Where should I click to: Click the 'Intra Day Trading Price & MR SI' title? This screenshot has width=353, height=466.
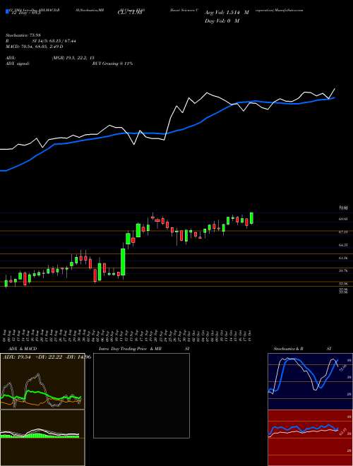(x=144, y=349)
